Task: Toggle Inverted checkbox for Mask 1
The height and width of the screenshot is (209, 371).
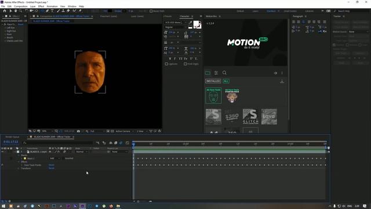Action: (63, 158)
